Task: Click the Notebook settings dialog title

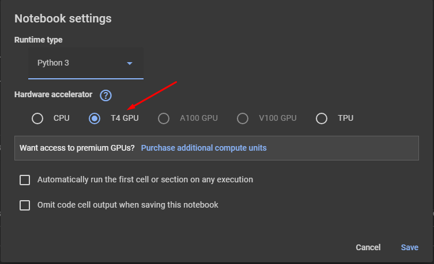Action: coord(63,19)
